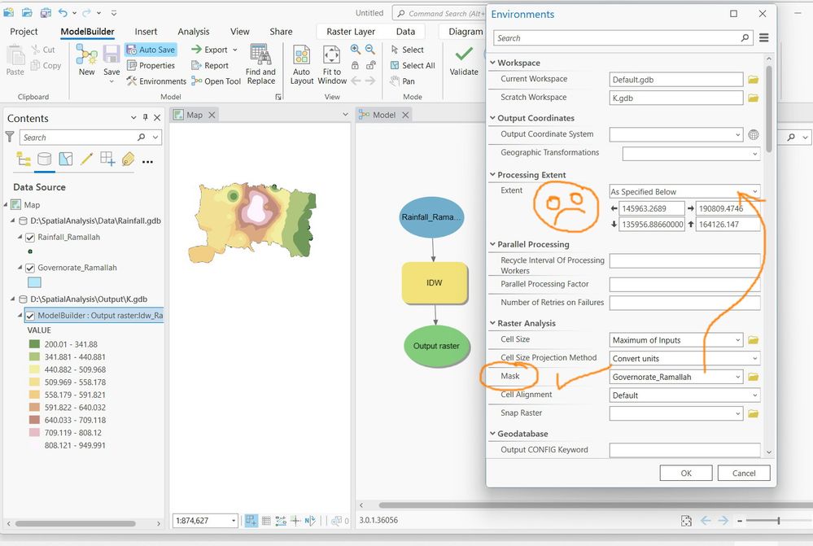The height and width of the screenshot is (546, 813).
Task: Open Environments panel hamburger menu
Action: pyautogui.click(x=763, y=38)
